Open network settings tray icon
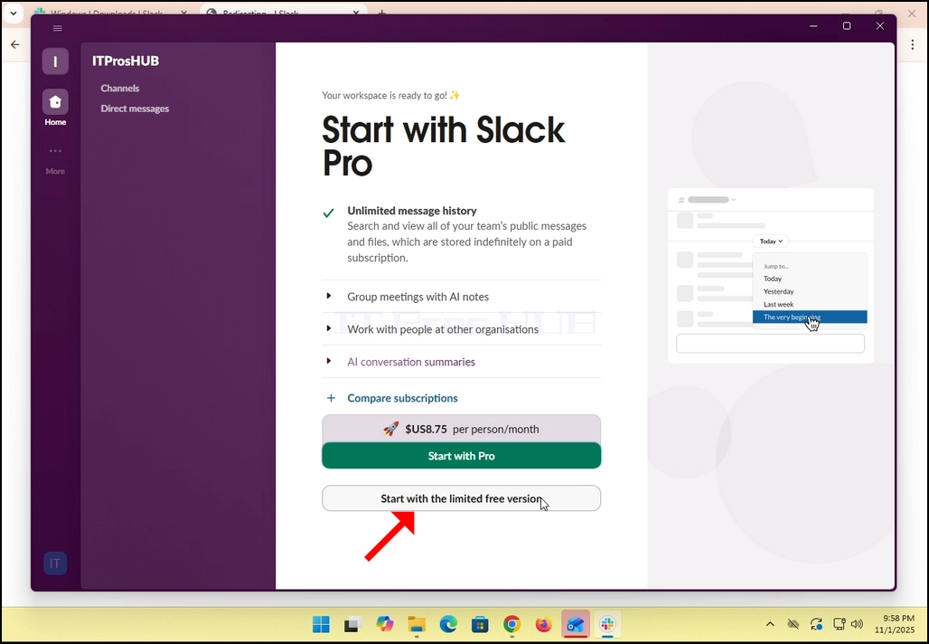 pyautogui.click(x=839, y=624)
